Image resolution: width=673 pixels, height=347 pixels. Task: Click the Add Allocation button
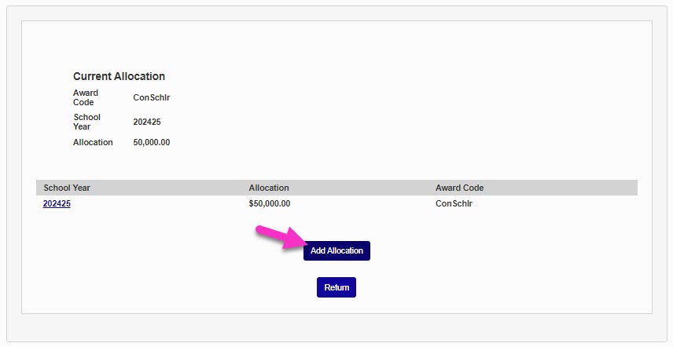click(x=336, y=251)
